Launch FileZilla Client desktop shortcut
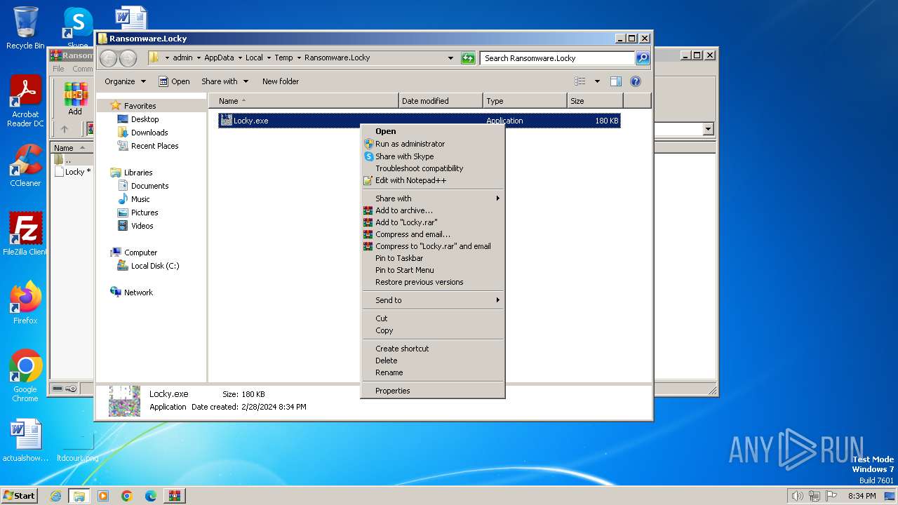This screenshot has width=898, height=505. 25,234
